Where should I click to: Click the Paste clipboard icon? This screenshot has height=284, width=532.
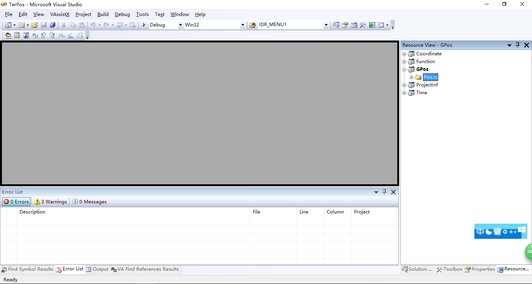(x=82, y=25)
